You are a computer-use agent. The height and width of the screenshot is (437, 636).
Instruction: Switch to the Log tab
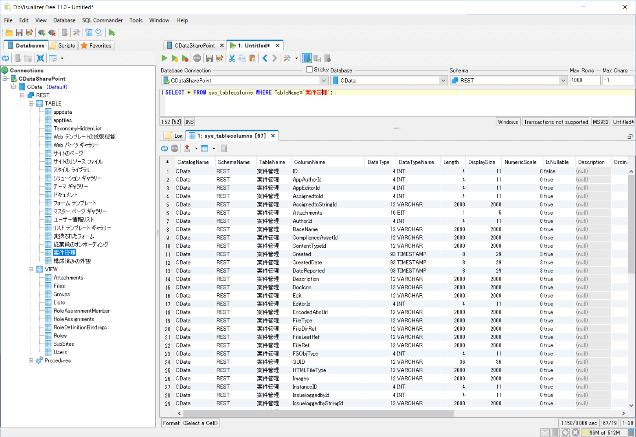(175, 136)
